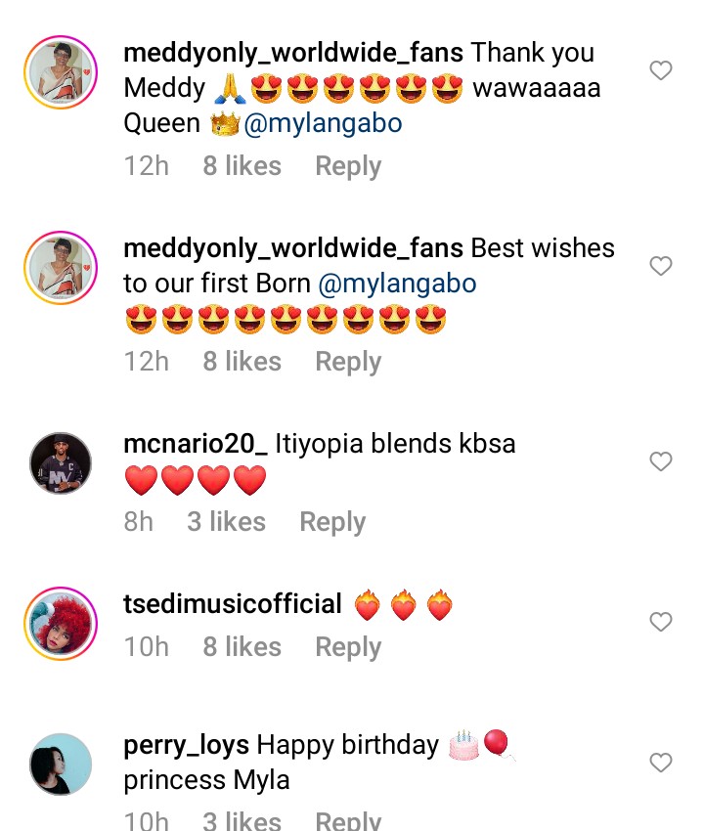Like the "Thank you Meddy" comment
This screenshot has height=831, width=704.
(x=662, y=70)
